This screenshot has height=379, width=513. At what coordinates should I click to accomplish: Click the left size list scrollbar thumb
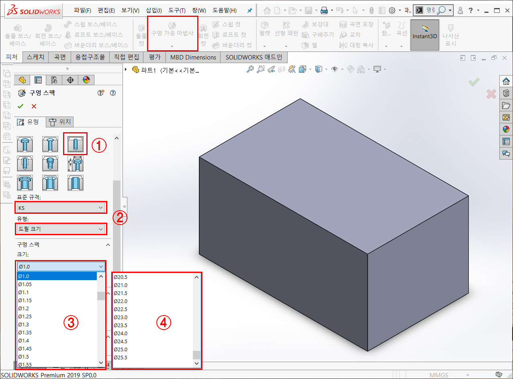point(101,296)
